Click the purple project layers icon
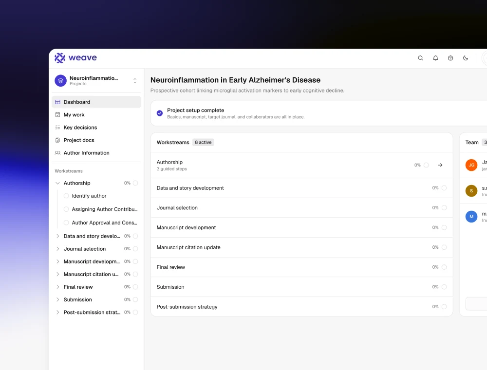 point(60,81)
